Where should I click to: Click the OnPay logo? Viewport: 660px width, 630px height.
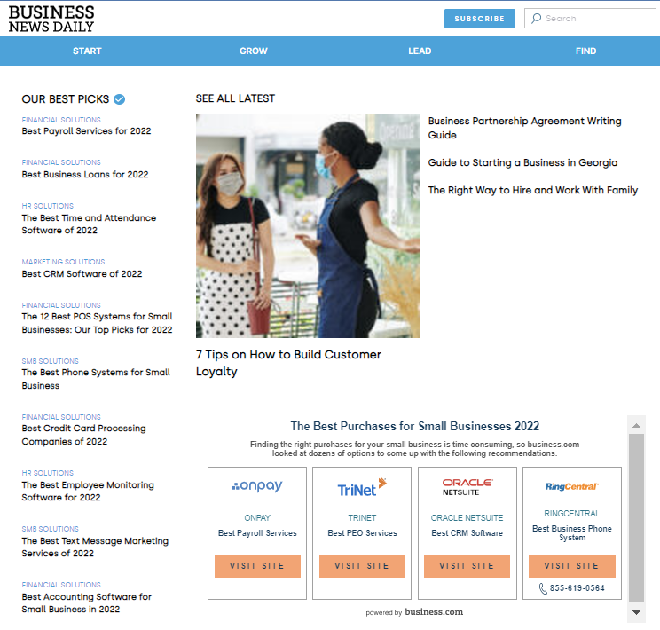click(257, 486)
